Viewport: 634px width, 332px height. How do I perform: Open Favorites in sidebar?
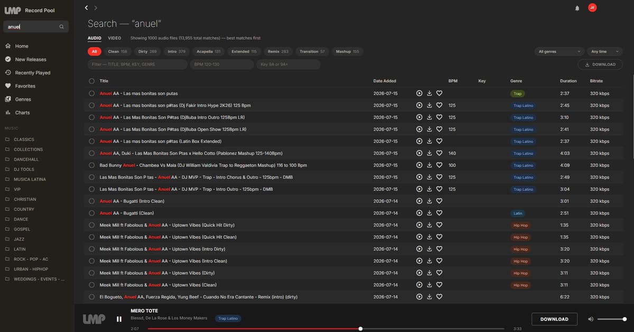tap(25, 86)
